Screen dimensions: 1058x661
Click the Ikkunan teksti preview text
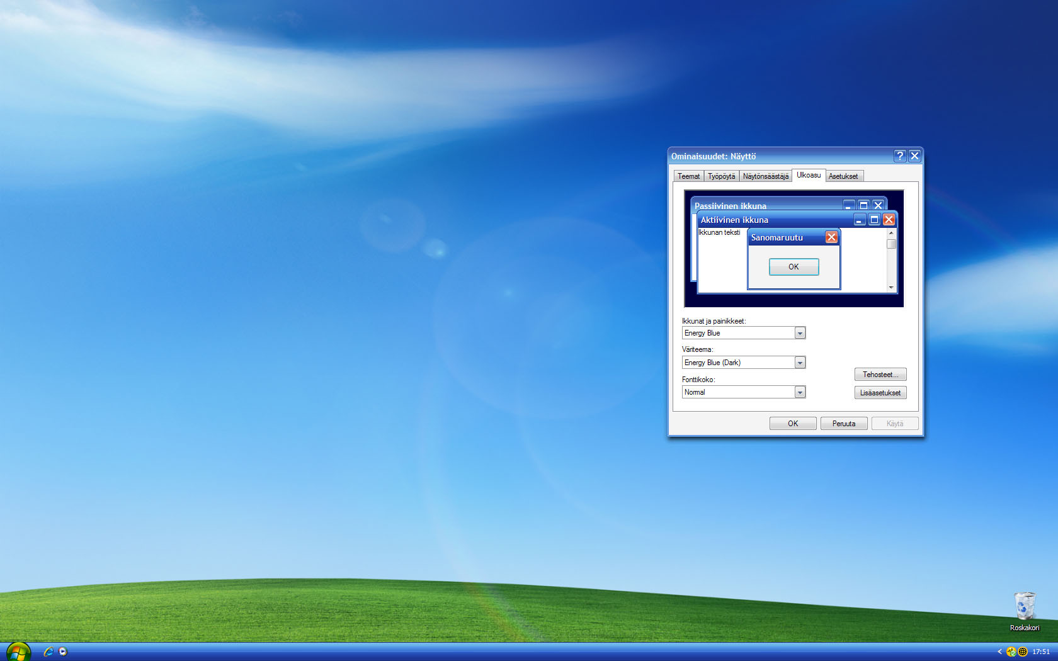pyautogui.click(x=719, y=232)
